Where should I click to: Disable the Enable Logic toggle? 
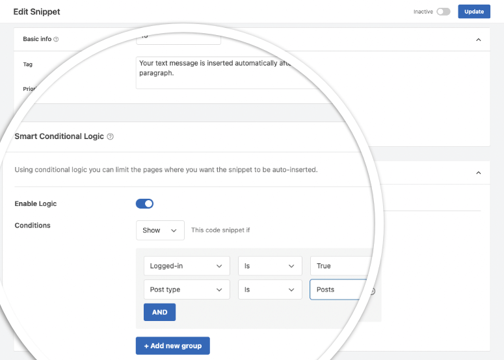tap(144, 204)
